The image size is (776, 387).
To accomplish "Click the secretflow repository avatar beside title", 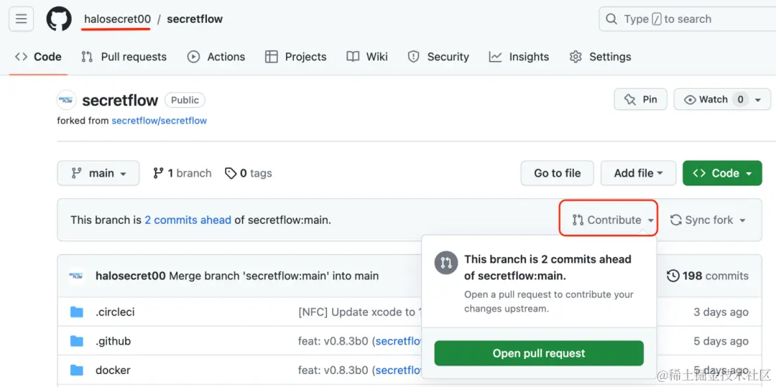I will [66, 100].
